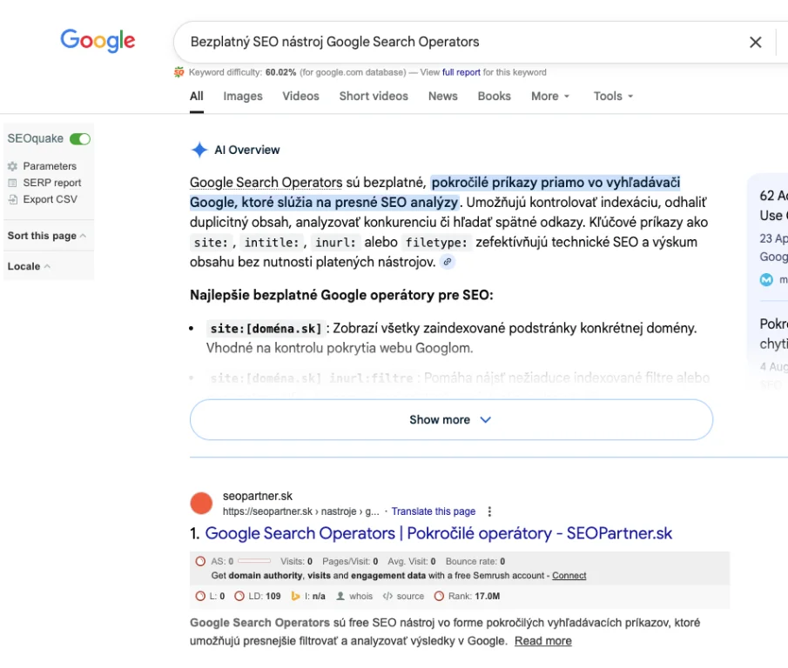Turn off the SEOquake toggle switch
The width and height of the screenshot is (788, 668).
click(x=80, y=138)
